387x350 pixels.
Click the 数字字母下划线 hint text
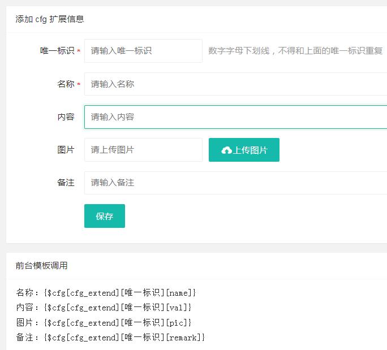click(x=295, y=51)
